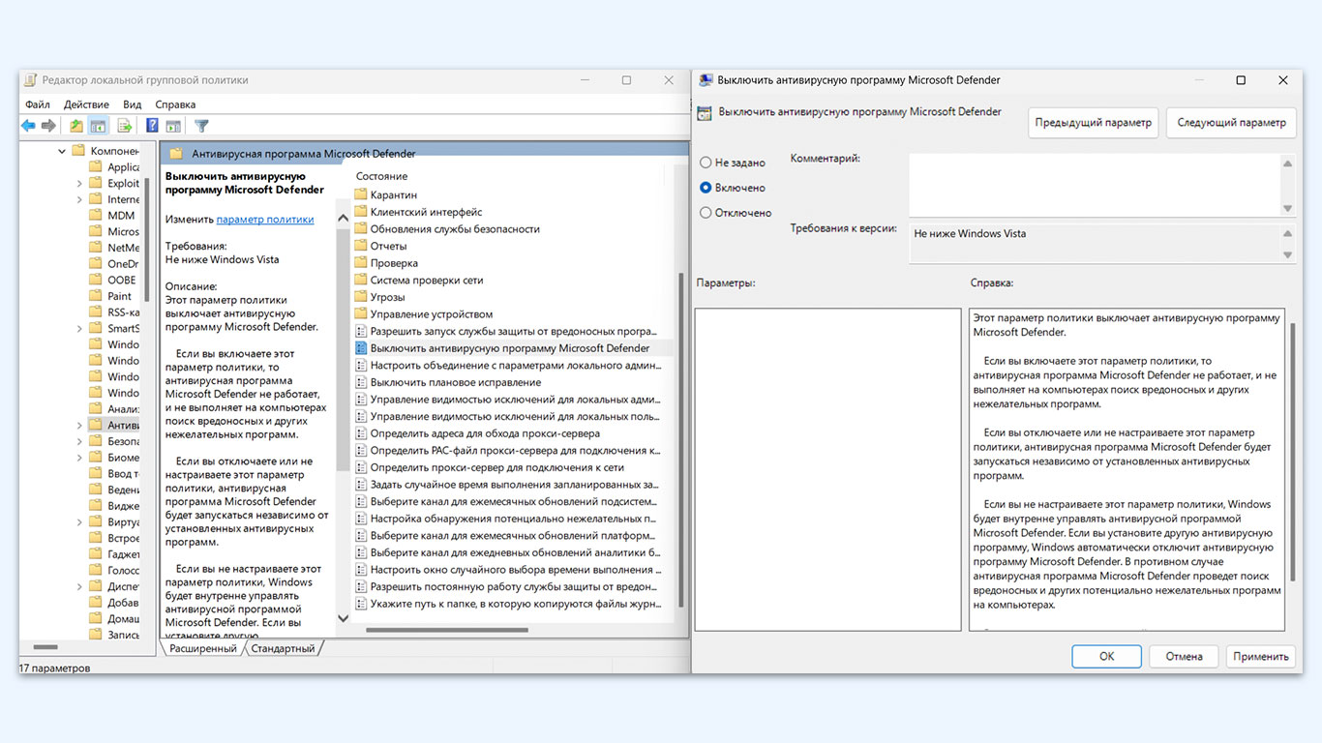Image resolution: width=1322 pixels, height=743 pixels.
Task: Click the policy icon beside Выключить плановое исправление
Action: (361, 382)
